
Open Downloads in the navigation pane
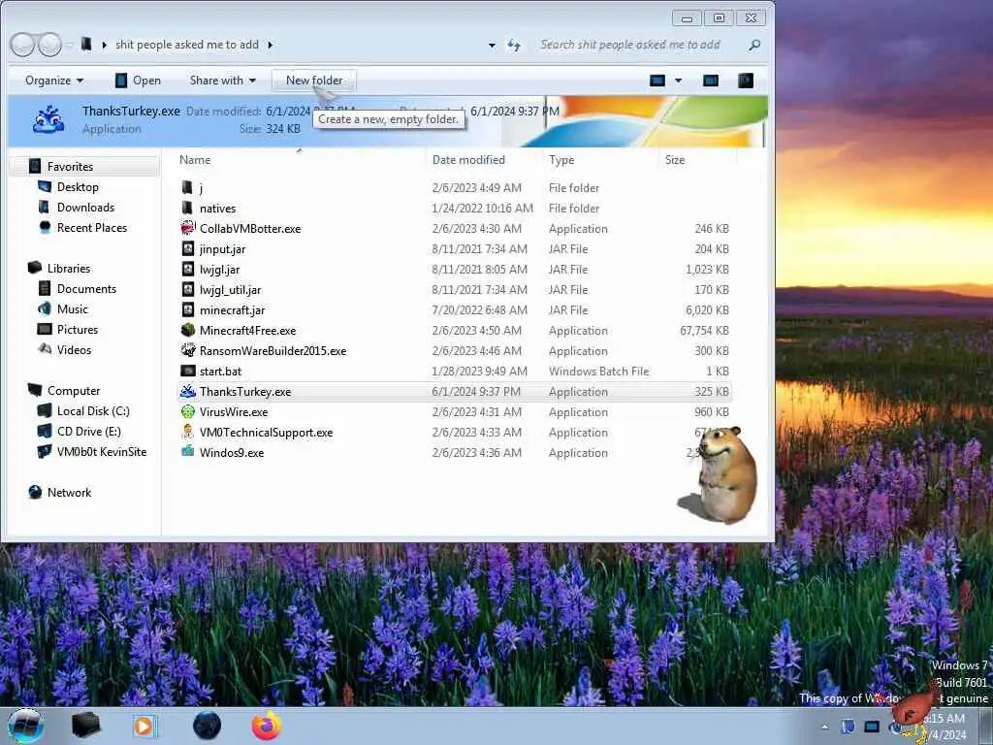click(85, 208)
